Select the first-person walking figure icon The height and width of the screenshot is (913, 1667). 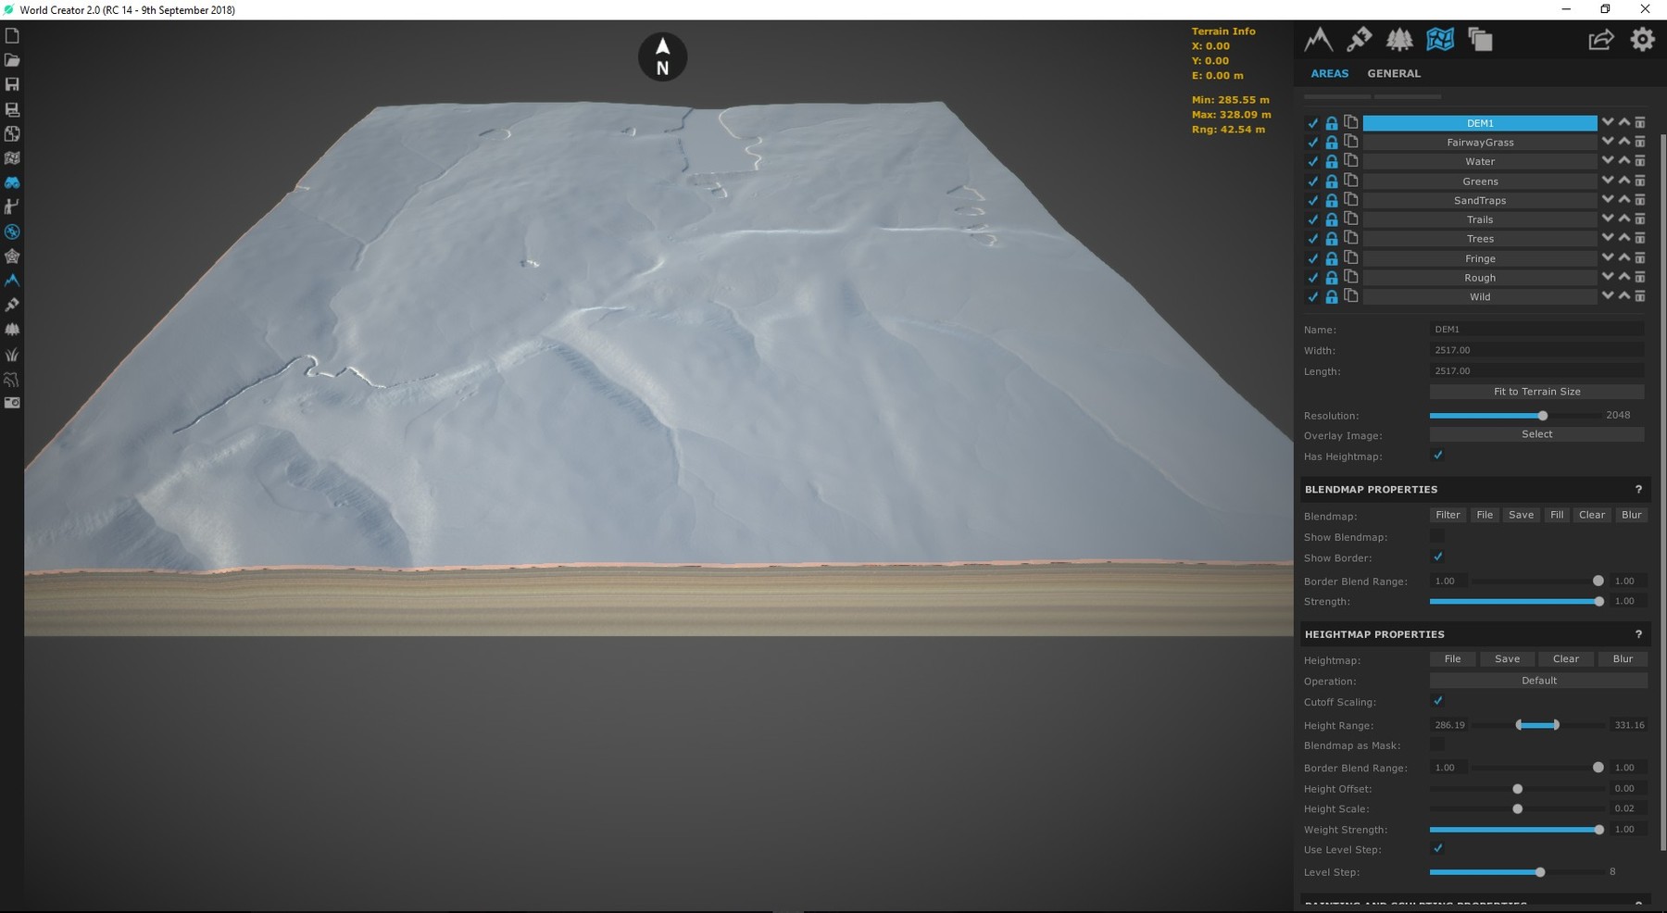tap(12, 206)
